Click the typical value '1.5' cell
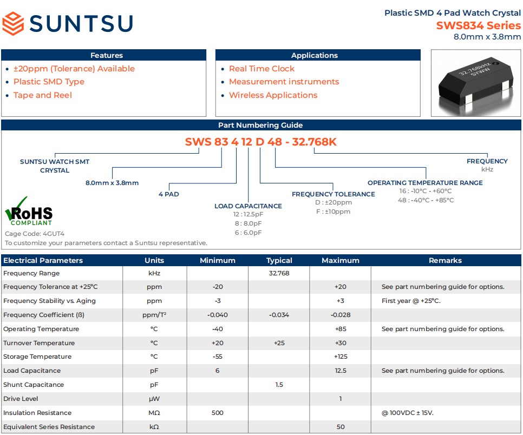The height and width of the screenshot is (435, 523). point(279,385)
